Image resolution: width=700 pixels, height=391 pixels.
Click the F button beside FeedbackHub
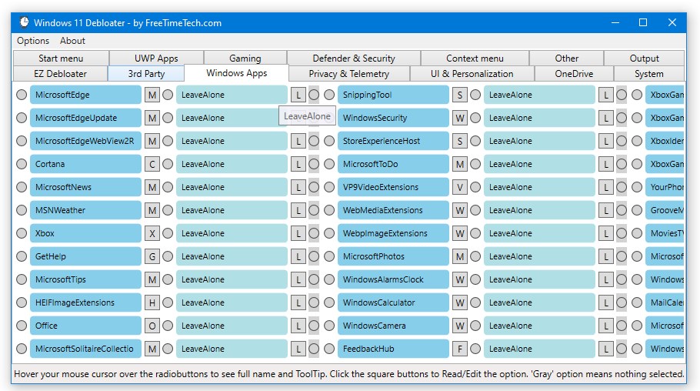[x=460, y=349]
